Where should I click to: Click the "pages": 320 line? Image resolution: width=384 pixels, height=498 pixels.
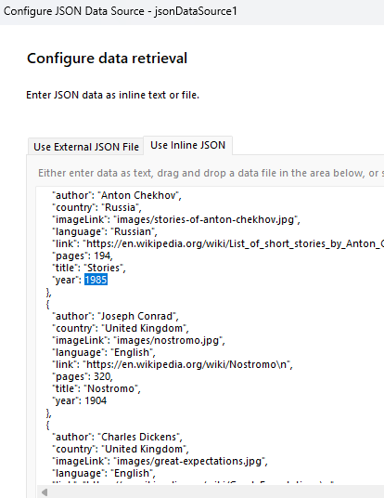pyautogui.click(x=83, y=376)
